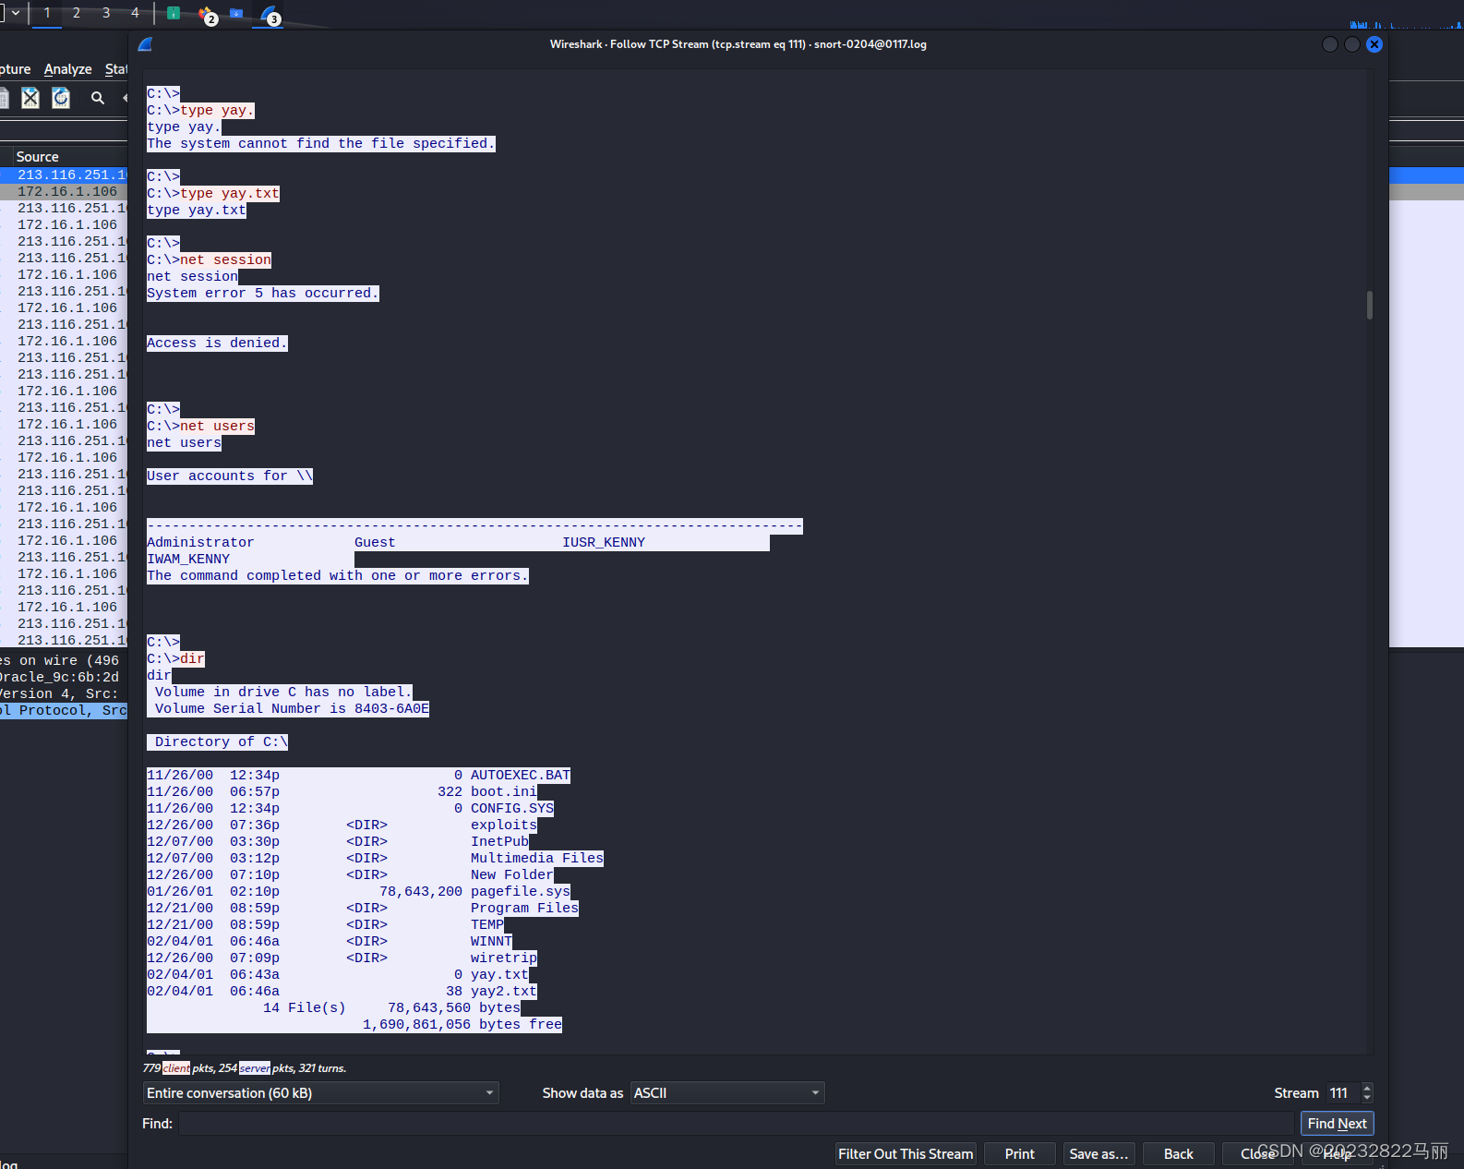Viewport: 1464px width, 1169px height.
Task: Activate the Wireshark taskbar icon
Action: (269, 14)
